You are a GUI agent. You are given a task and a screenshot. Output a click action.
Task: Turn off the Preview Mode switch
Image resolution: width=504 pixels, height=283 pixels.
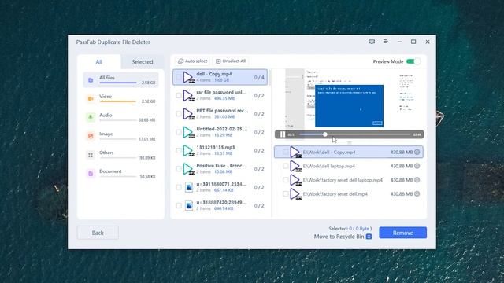413,61
